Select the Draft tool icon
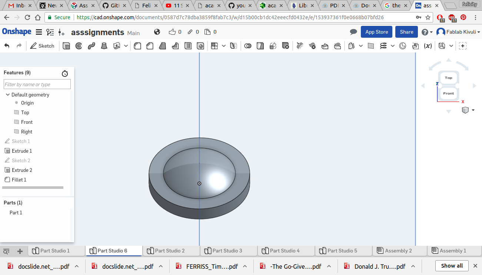This screenshot has height=275, width=482. click(x=162, y=46)
